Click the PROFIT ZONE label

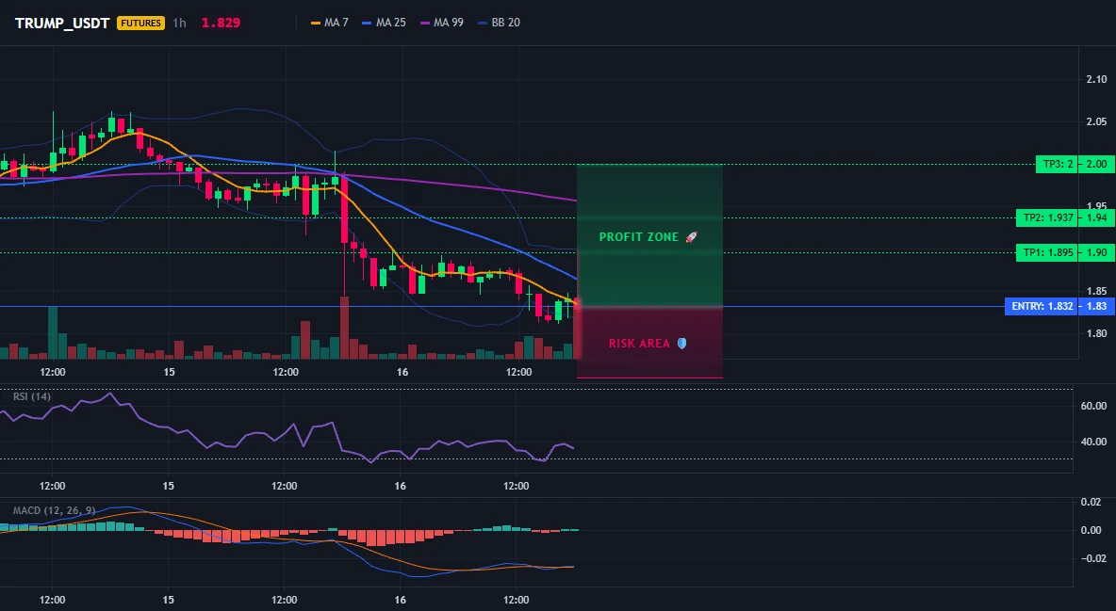pyautogui.click(x=639, y=237)
